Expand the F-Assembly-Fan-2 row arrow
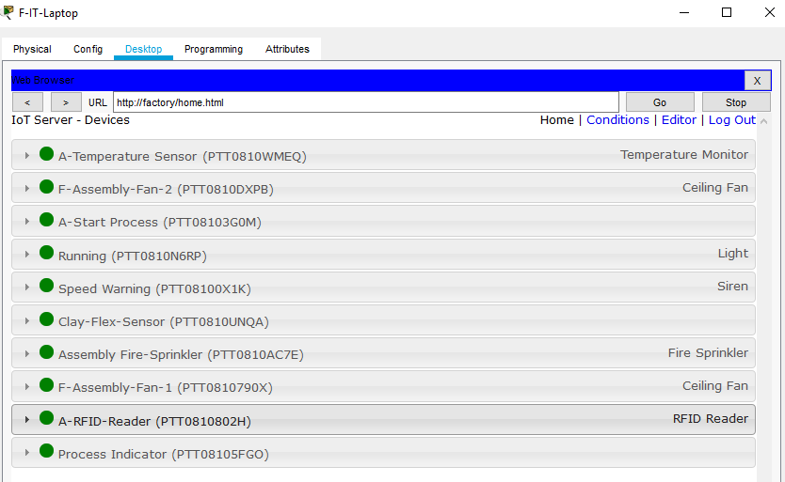Viewport: 785px width, 482px height. pos(27,189)
